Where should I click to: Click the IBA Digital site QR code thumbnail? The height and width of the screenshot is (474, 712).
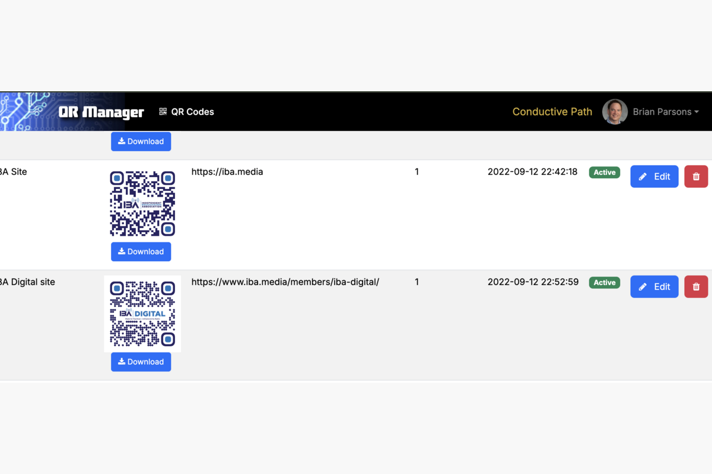tap(142, 313)
